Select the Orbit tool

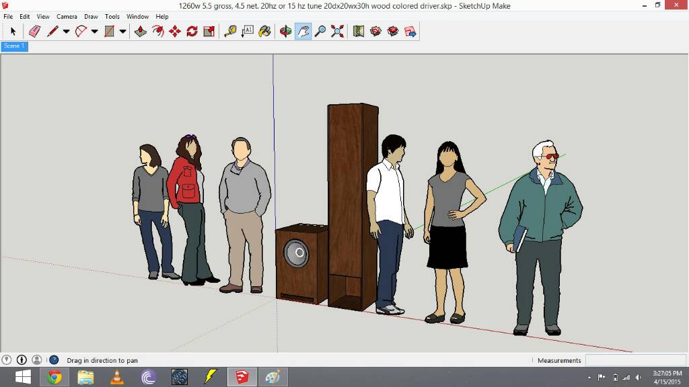(285, 31)
